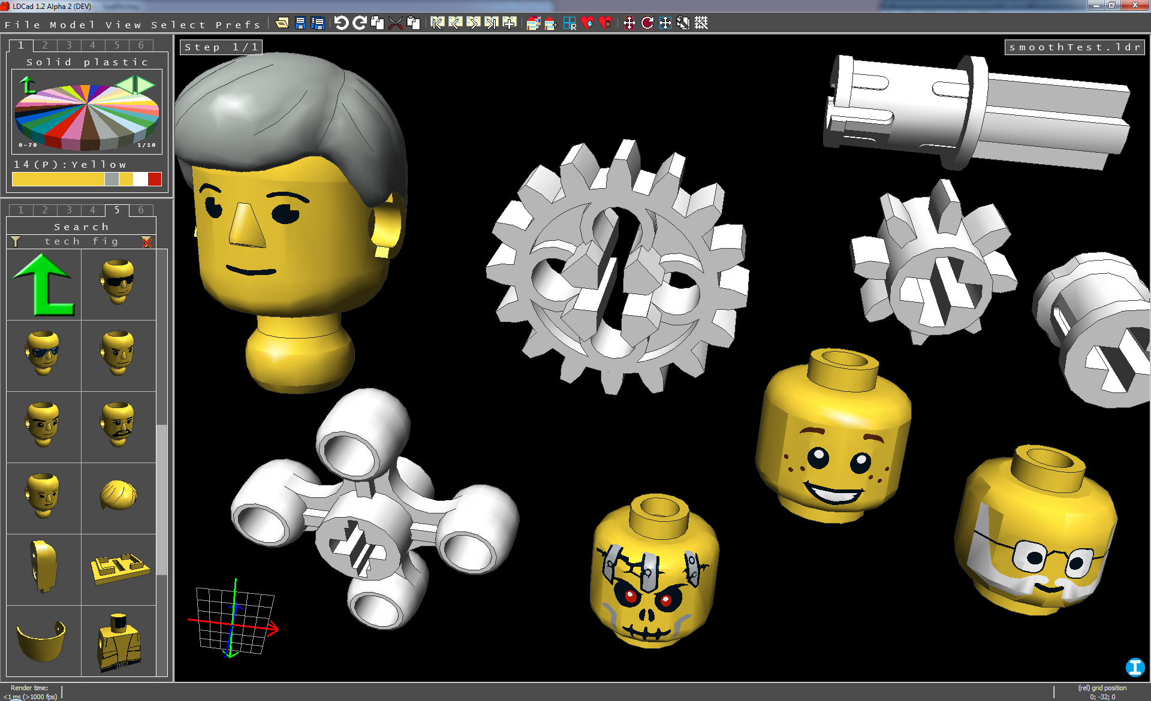This screenshot has width=1151, height=701.
Task: Paste parts from the clipboard
Action: (x=414, y=23)
